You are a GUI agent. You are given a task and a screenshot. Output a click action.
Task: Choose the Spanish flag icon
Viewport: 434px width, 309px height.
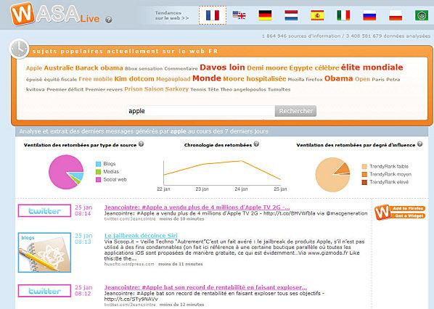coord(317,15)
